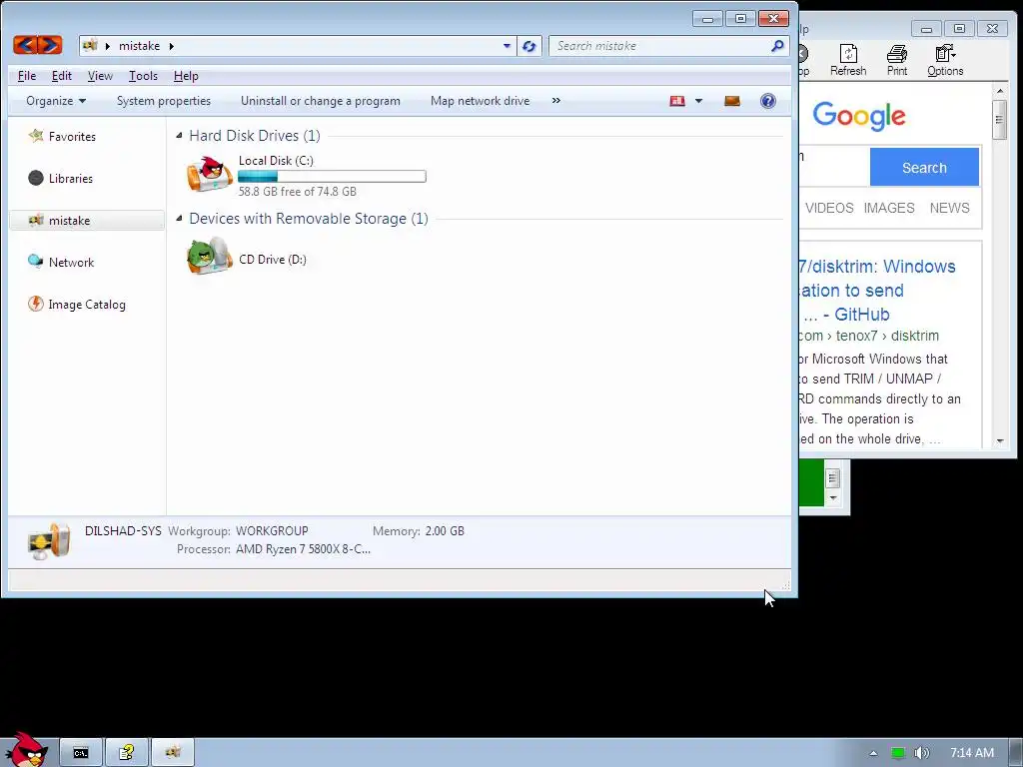The image size is (1023, 767).
Task: Click the refresh icon beside address bar
Action: [x=529, y=46]
